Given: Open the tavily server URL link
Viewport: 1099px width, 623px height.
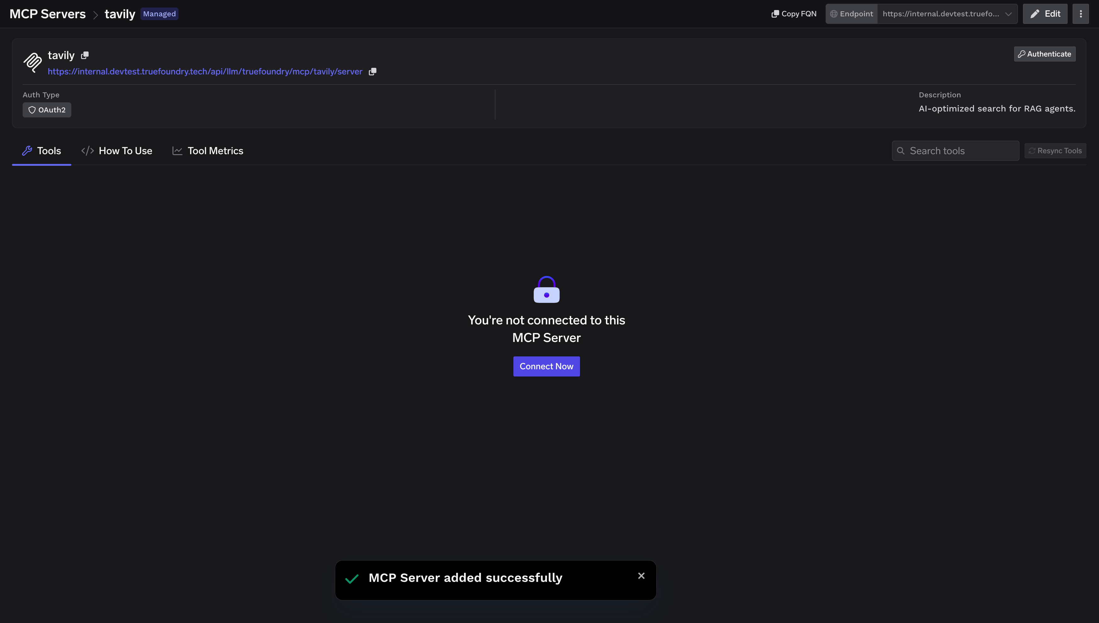Looking at the screenshot, I should click(x=205, y=72).
